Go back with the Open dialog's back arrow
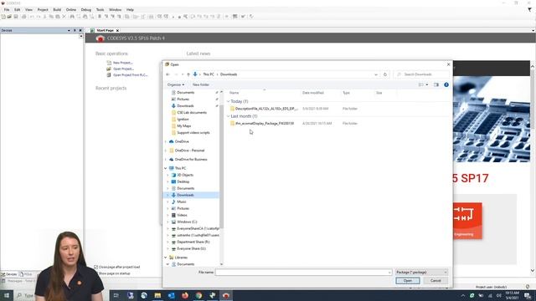536x301 pixels. point(167,74)
